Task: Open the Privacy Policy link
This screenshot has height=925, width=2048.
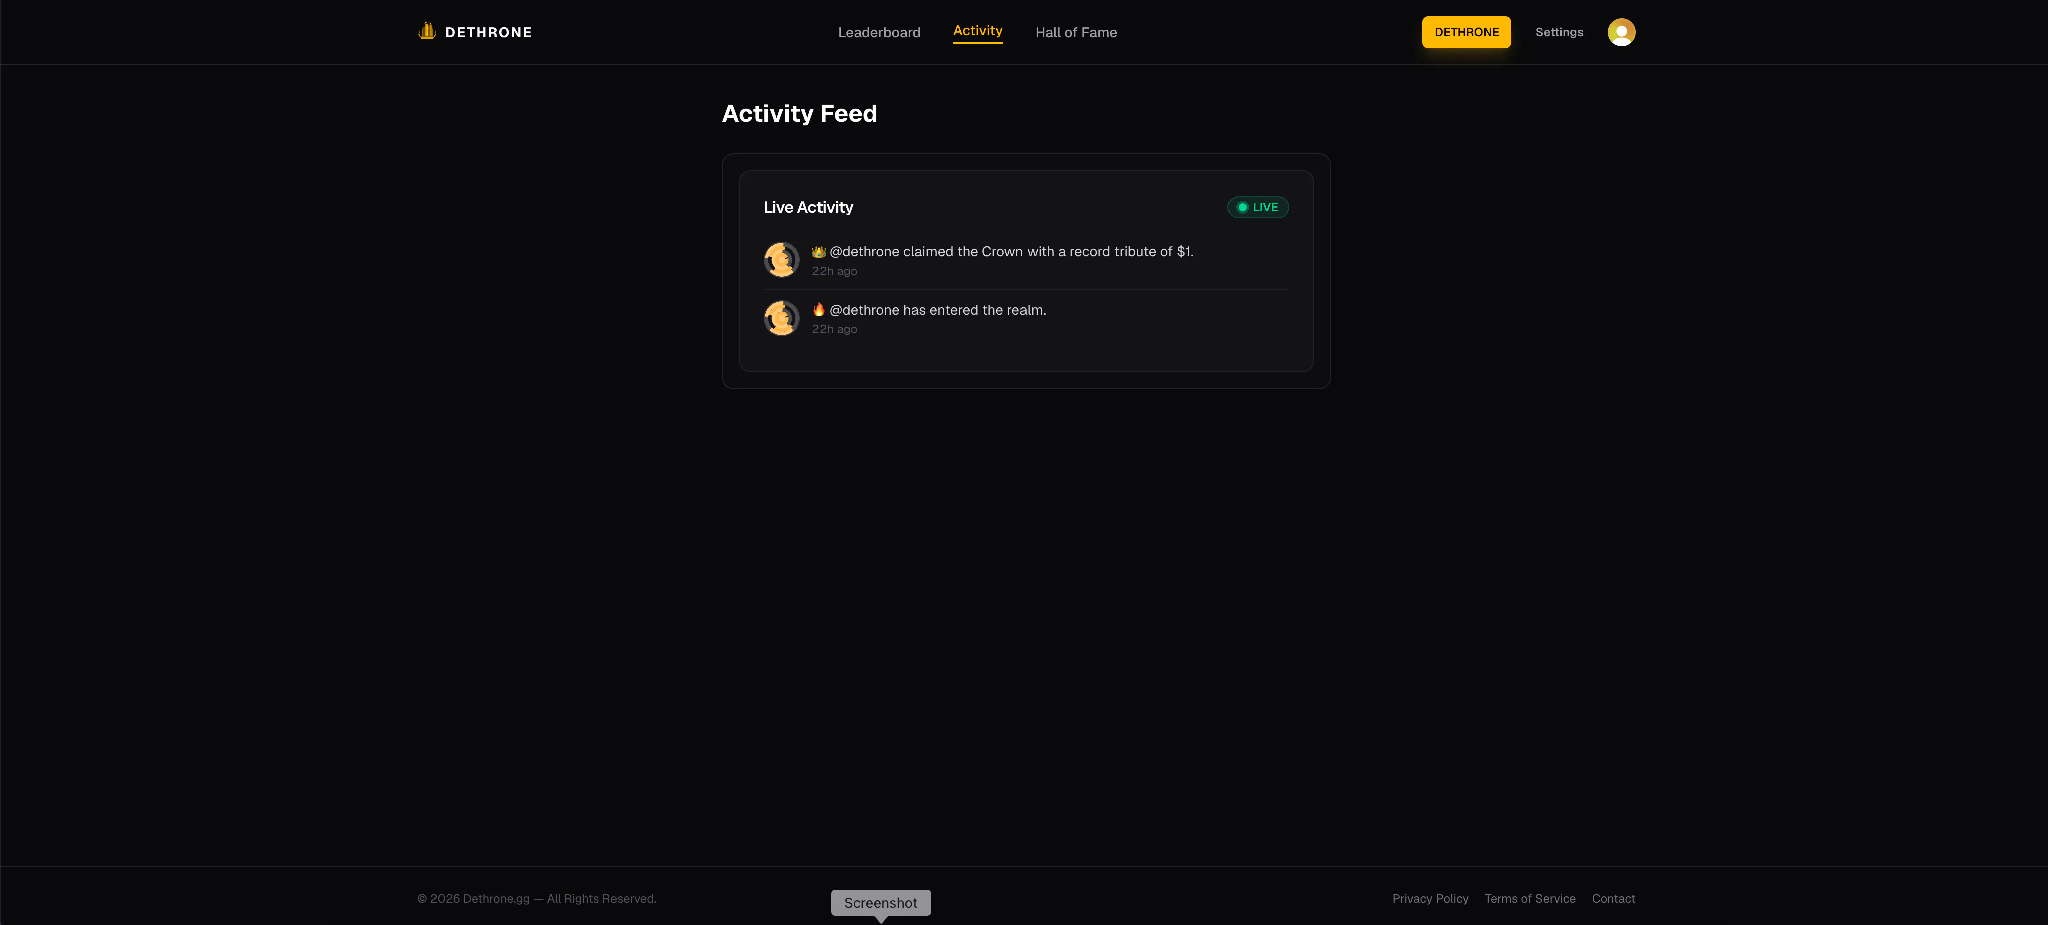Action: (1429, 899)
